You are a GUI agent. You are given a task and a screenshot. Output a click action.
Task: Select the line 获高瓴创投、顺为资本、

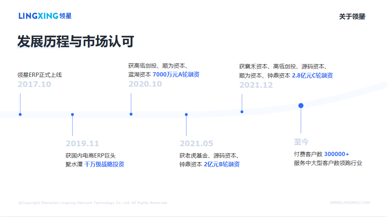158,66
